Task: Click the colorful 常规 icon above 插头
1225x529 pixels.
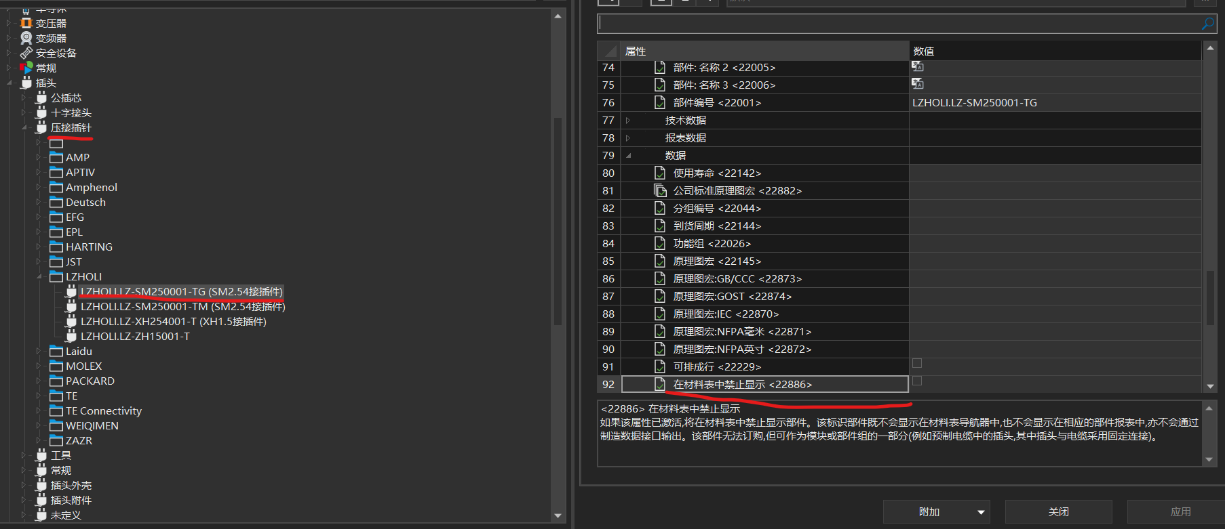Action: (x=26, y=68)
